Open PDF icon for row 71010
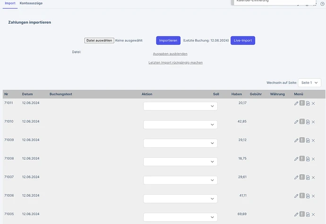326x224 pixels. click(308, 122)
